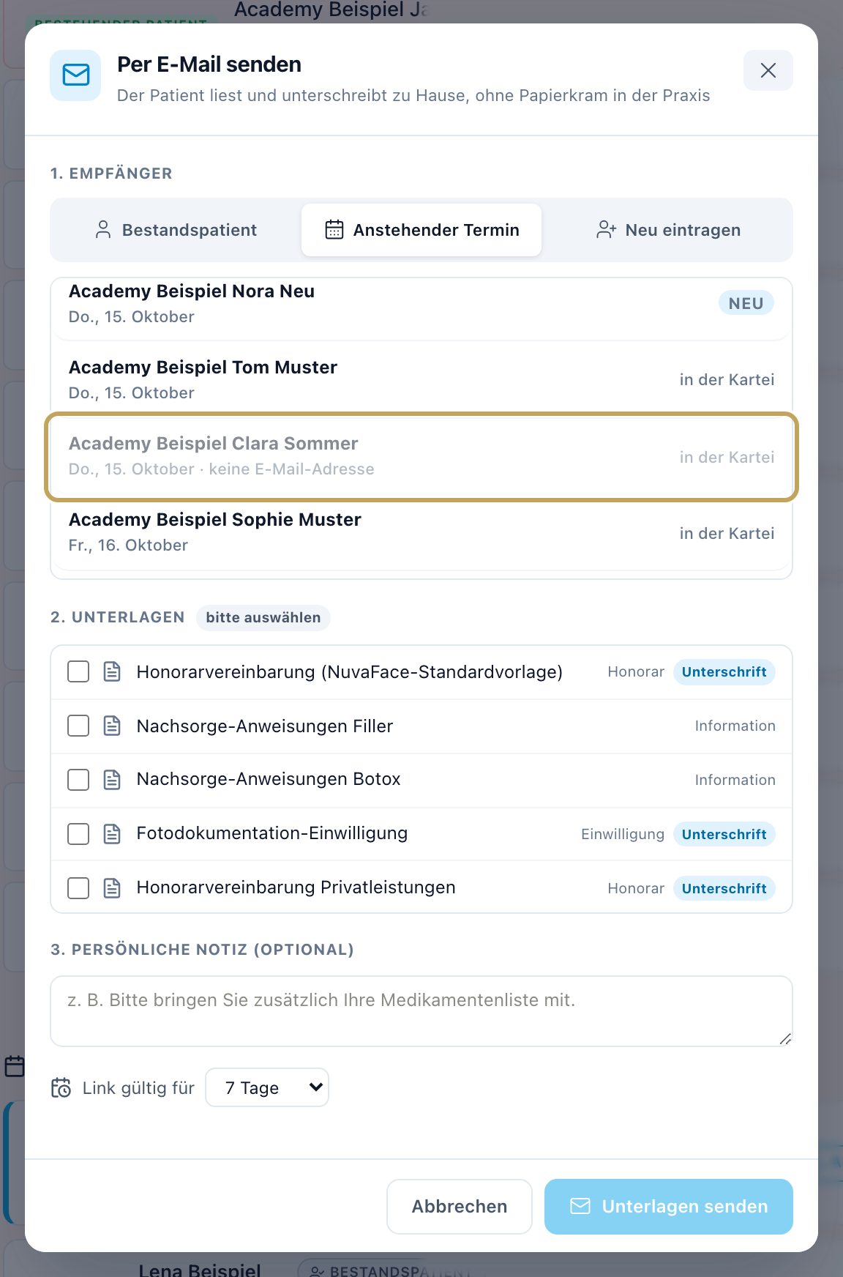Select recipient Academy Beispiel Tom Muster
Viewport: 843px width, 1277px height.
[421, 379]
